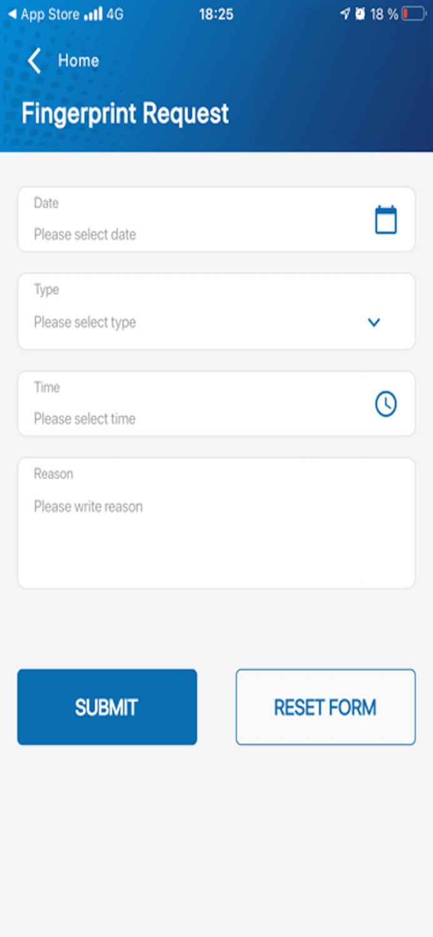
Task: Click the clock icon in Time field
Action: click(x=386, y=403)
